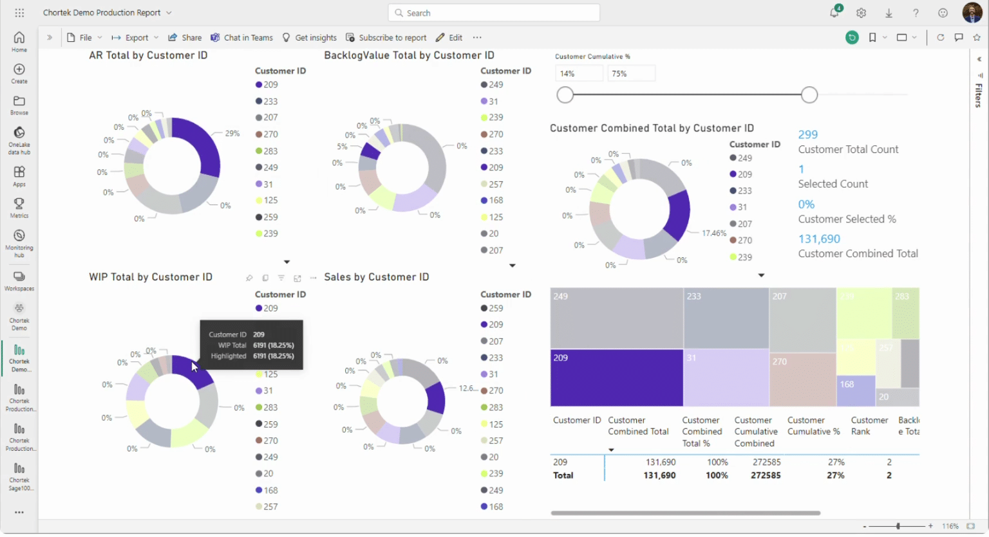This screenshot has width=989, height=537.
Task: Open Monitoring hub in the sidebar
Action: [19, 243]
